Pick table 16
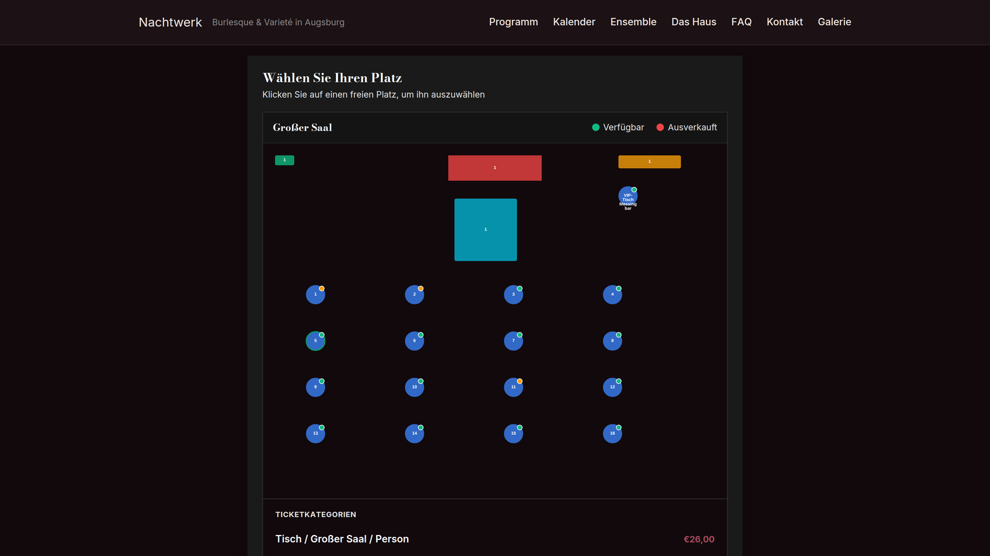Viewport: 990px width, 556px height. (x=613, y=434)
